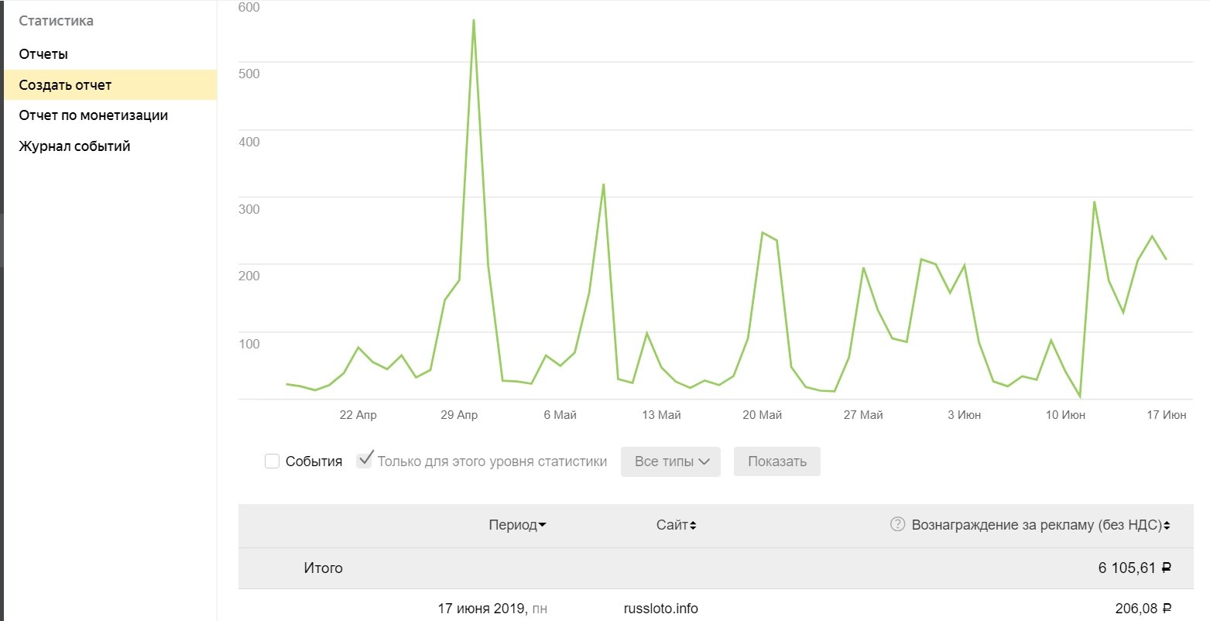The height and width of the screenshot is (621, 1210).
Task: Click sort arrows after "(без НДС)" header
Action: pyautogui.click(x=1167, y=526)
